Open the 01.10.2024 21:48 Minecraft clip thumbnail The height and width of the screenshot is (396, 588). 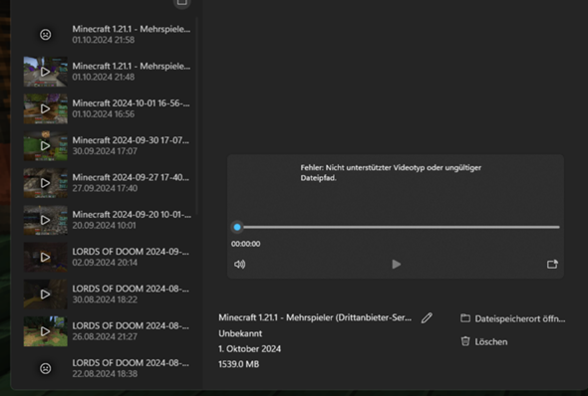46,72
